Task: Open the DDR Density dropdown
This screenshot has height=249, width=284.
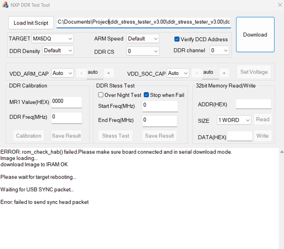Action: click(x=58, y=51)
